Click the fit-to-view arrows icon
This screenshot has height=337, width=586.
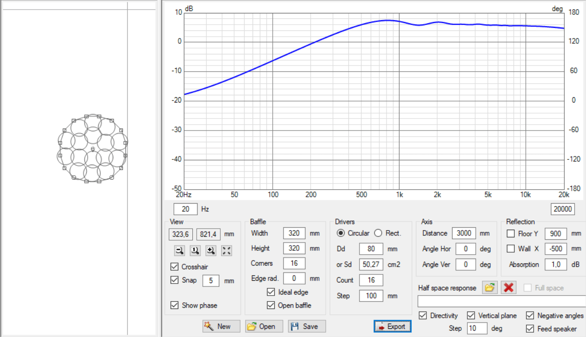(226, 250)
